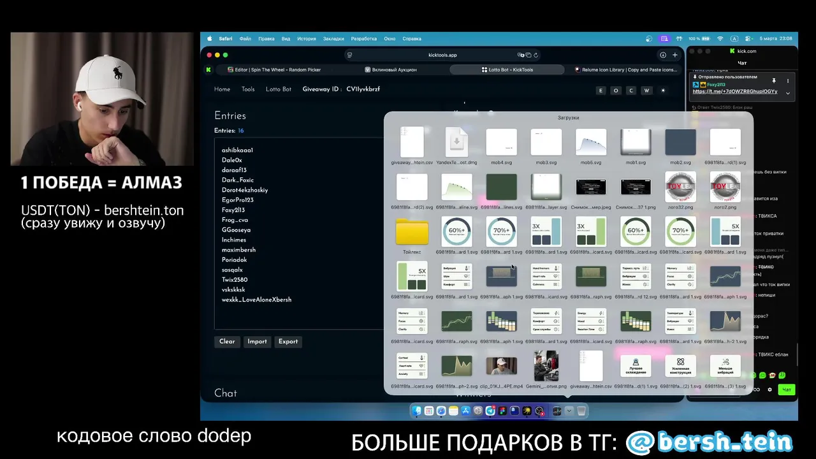The width and height of the screenshot is (816, 459).
Task: Open the pinned Kick tab in Safari
Action: pyautogui.click(x=208, y=69)
